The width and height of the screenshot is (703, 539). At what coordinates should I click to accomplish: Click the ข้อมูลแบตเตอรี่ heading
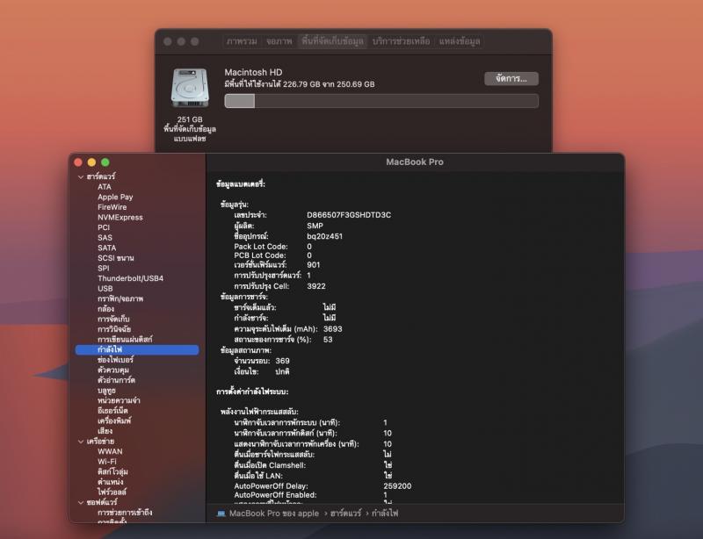(x=240, y=184)
